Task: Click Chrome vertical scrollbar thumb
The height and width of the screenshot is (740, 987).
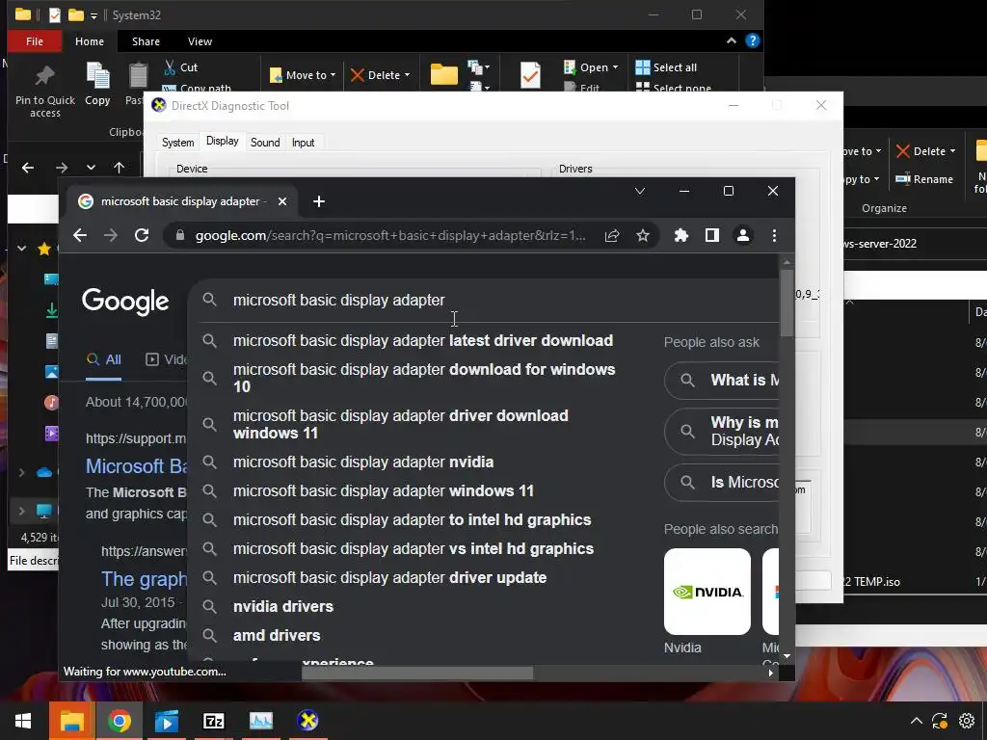Action: click(787, 302)
